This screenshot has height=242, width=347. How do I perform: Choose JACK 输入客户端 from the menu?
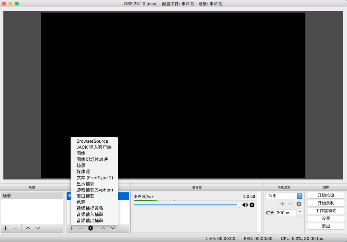(94, 147)
